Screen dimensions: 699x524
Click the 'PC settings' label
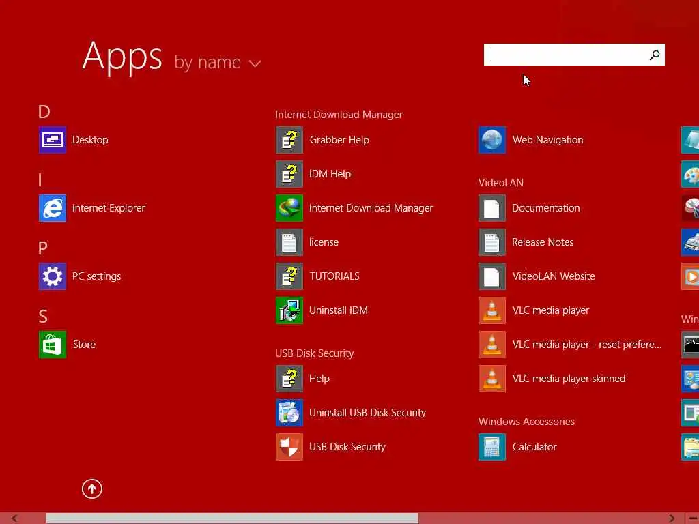tap(97, 277)
